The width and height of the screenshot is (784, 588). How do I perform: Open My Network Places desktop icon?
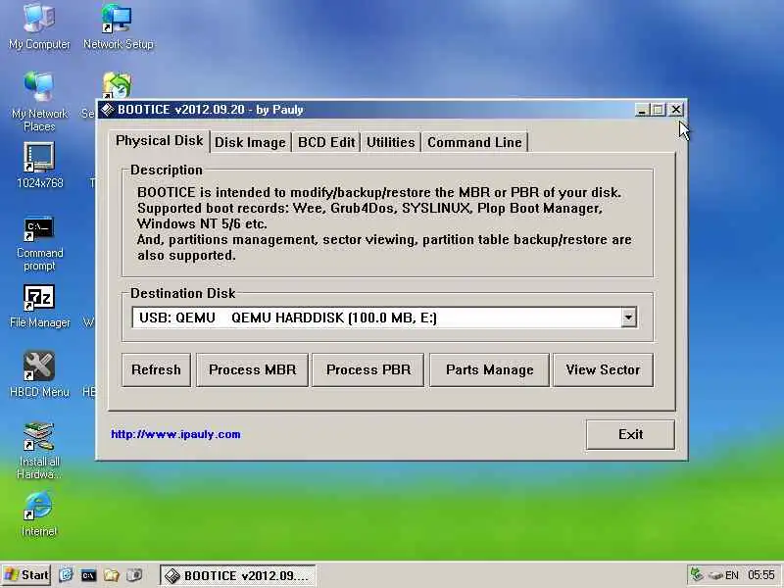click(x=39, y=102)
